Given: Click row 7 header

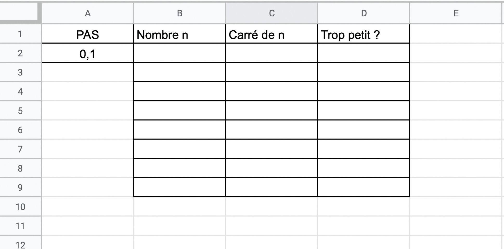Looking at the screenshot, I should pyautogui.click(x=20, y=149).
